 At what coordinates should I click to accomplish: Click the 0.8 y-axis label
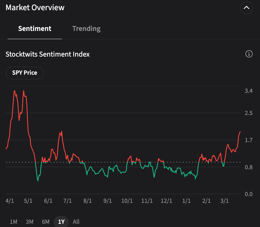click(249, 167)
